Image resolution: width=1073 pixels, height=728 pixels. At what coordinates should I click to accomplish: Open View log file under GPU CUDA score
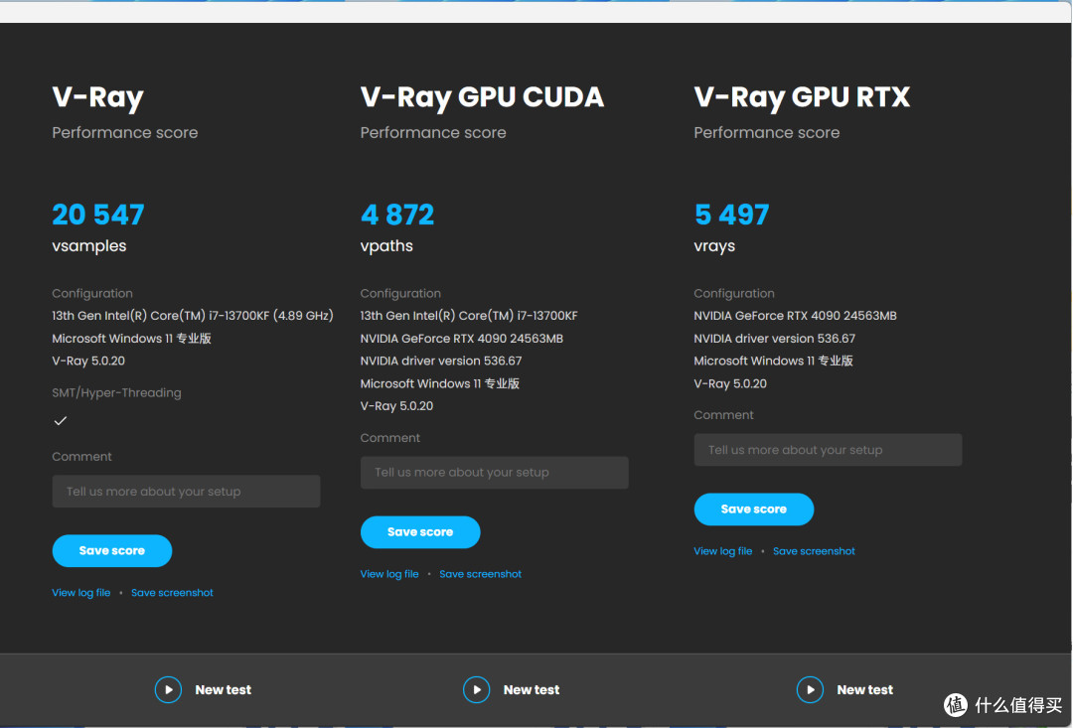pyautogui.click(x=389, y=574)
